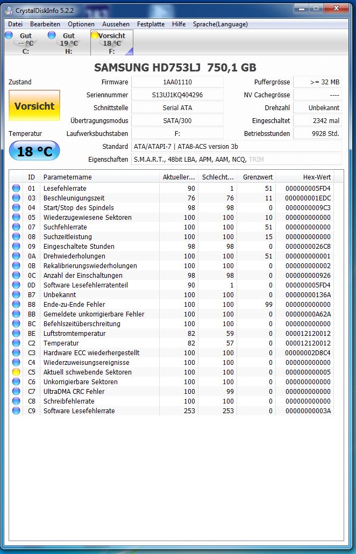Click the Drehzahl value Unbekannt

(x=317, y=108)
